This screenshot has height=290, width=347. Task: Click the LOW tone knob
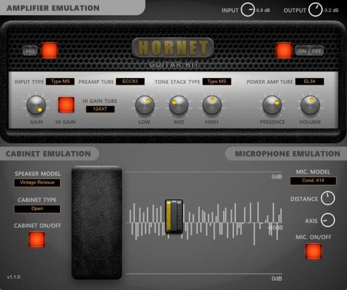[145, 105]
